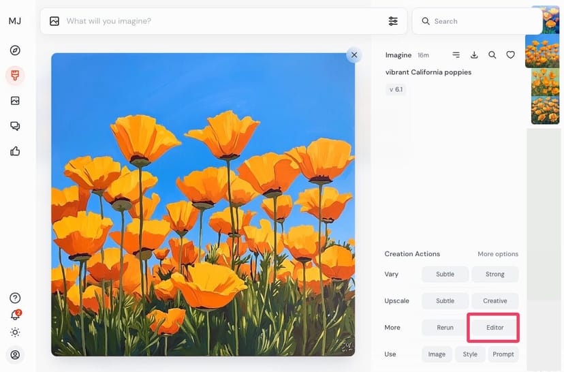Open the Organize image gallery icon
The image size is (564, 372).
[x=15, y=101]
